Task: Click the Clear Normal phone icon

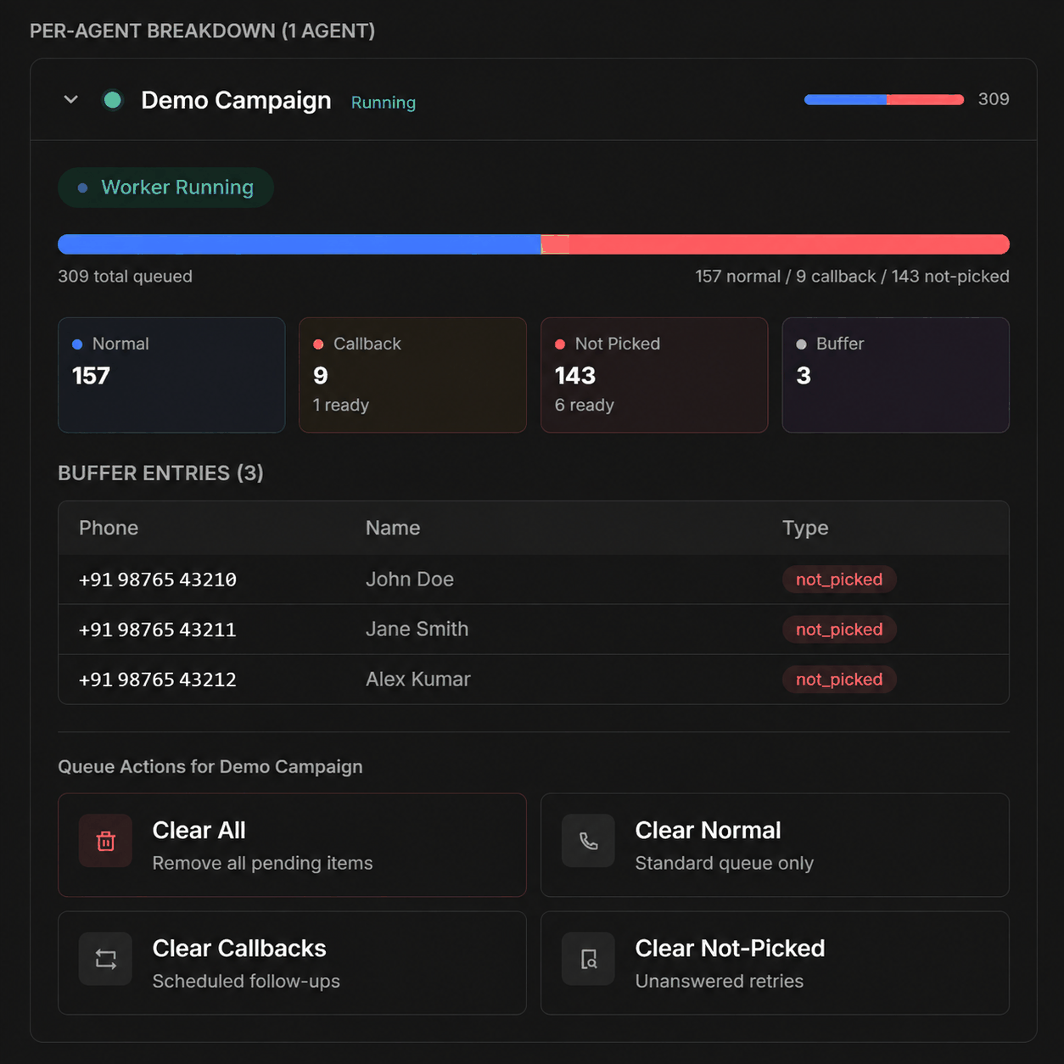Action: (x=588, y=841)
